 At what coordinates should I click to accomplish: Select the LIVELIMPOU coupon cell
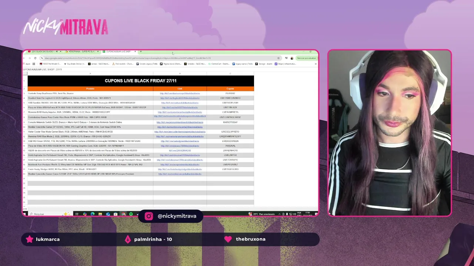(x=230, y=155)
